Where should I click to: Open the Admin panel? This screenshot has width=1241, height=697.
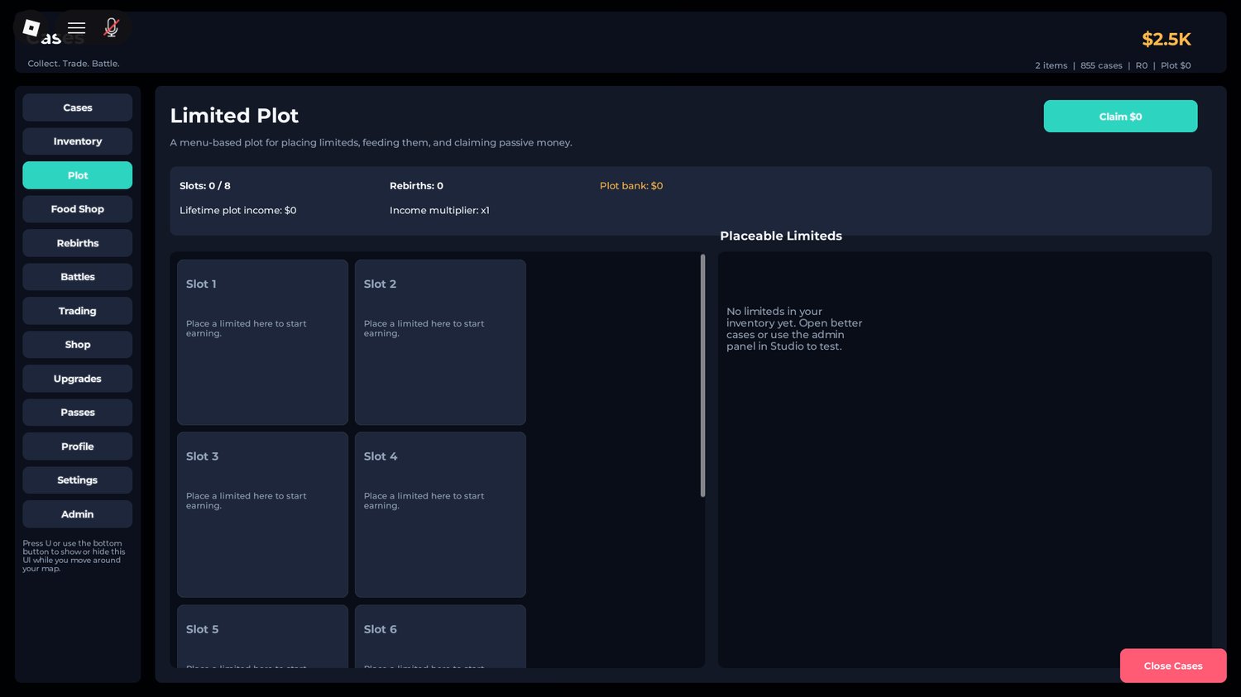point(78,514)
